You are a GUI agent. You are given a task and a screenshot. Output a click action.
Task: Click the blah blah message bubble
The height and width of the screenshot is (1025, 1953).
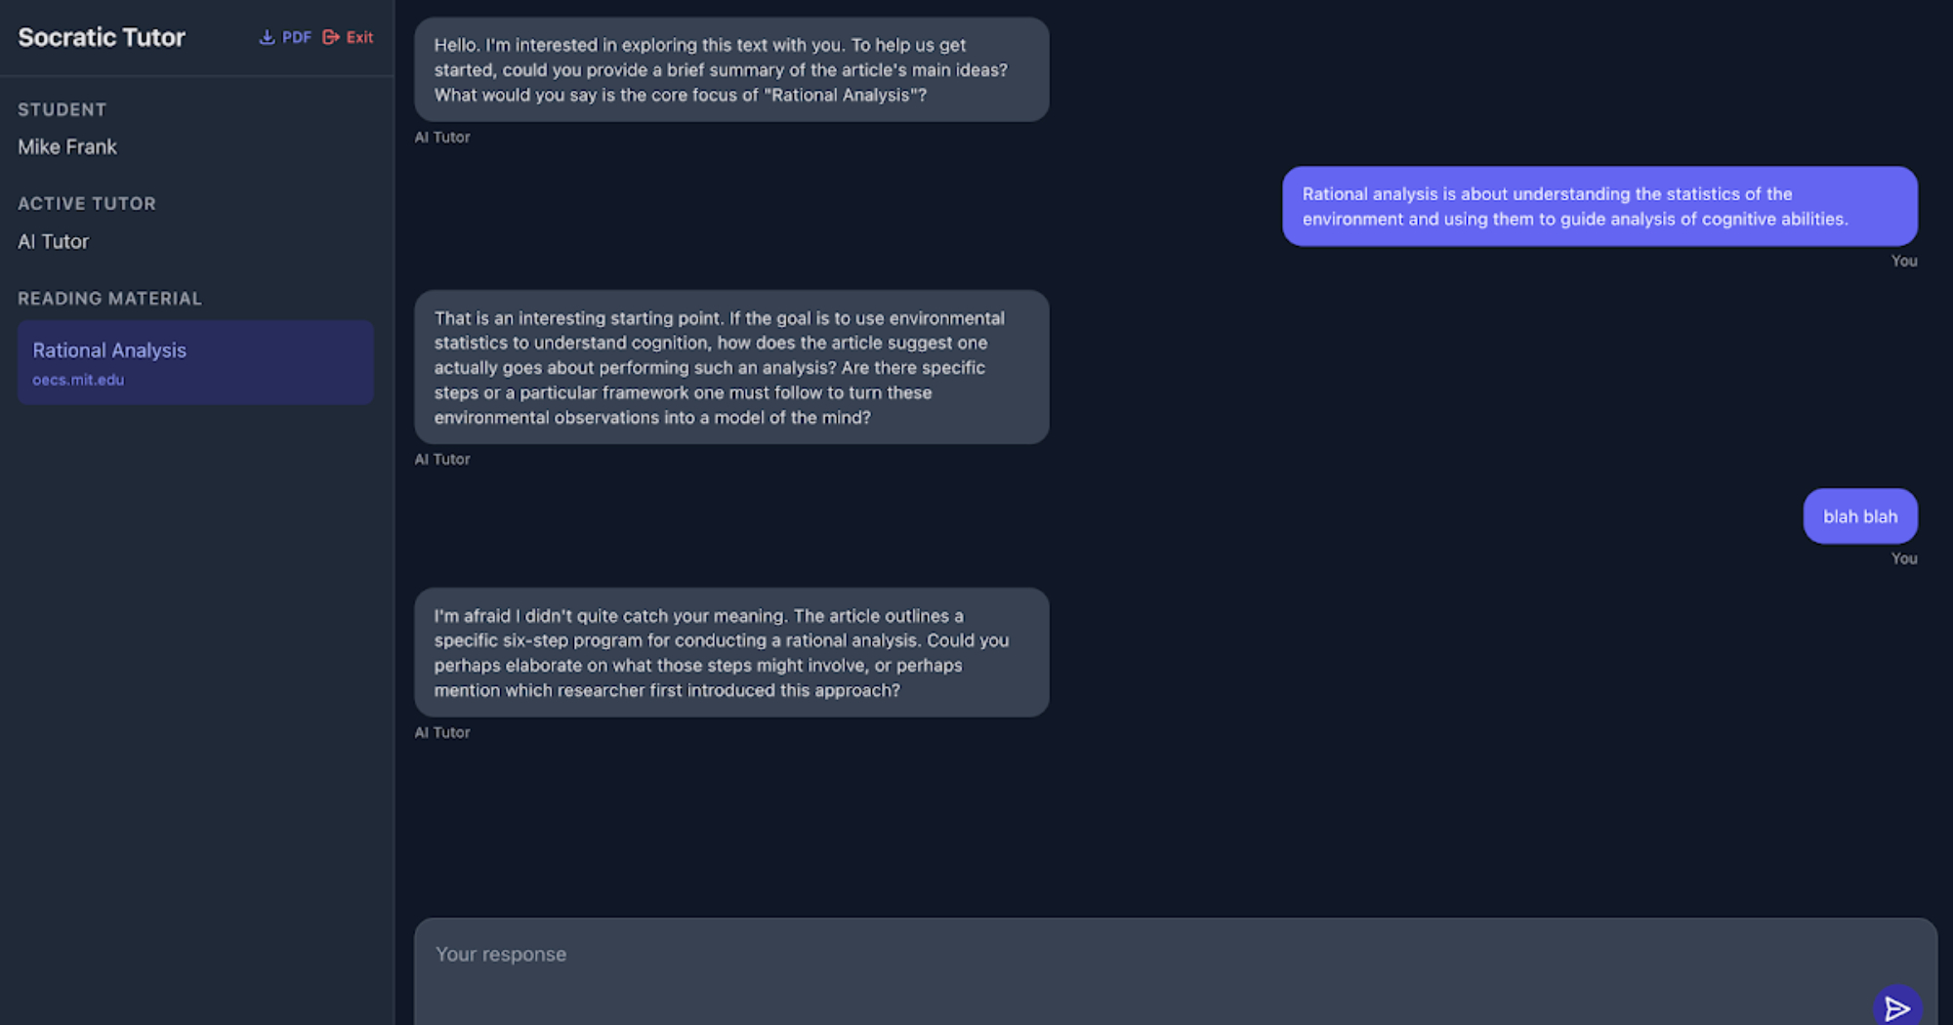coord(1860,516)
